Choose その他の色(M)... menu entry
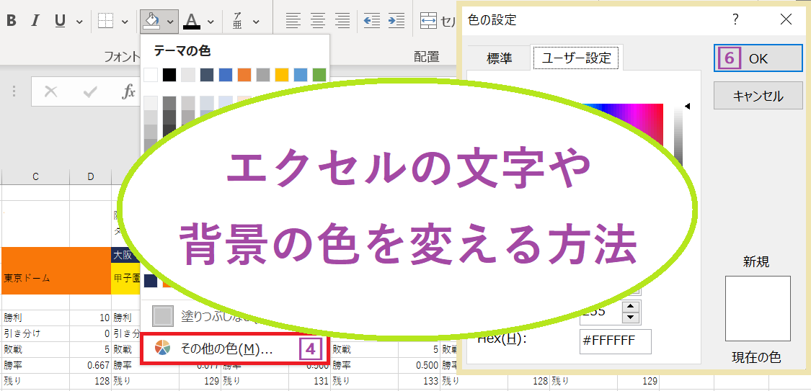Viewport: 811px width, 391px height. pos(235,349)
